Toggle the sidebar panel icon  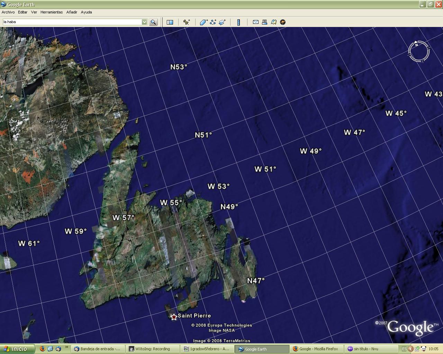[170, 22]
